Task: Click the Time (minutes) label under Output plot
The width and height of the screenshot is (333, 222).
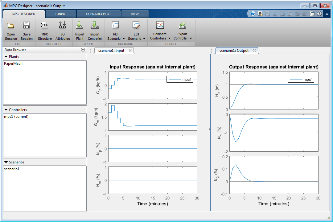Action: tap(274, 204)
